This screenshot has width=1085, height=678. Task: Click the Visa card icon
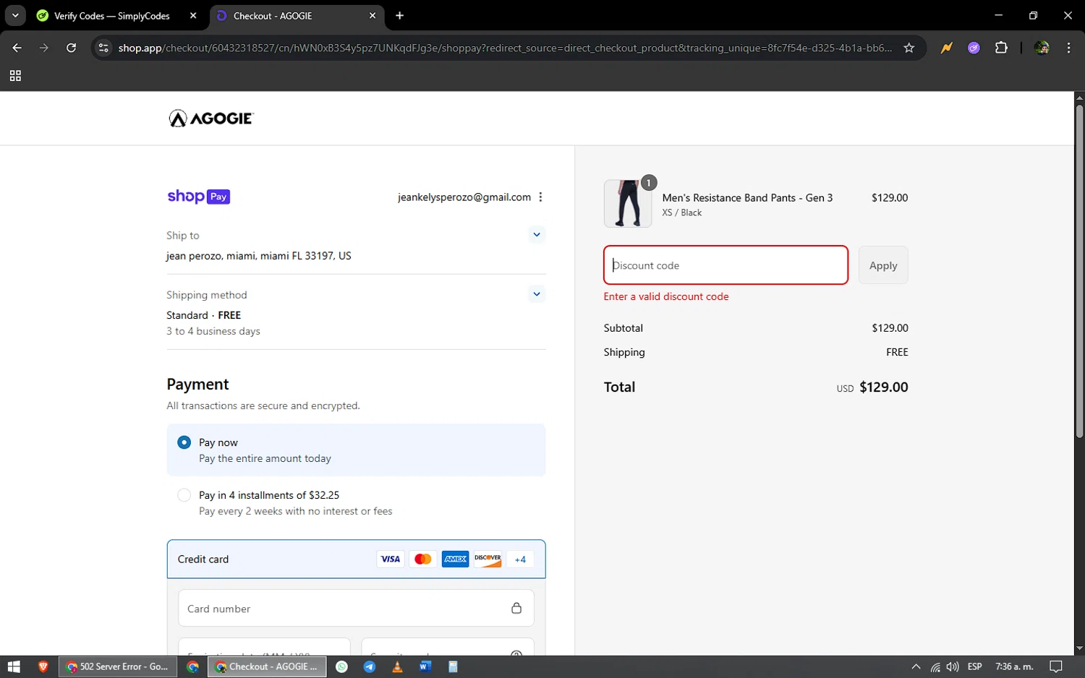pyautogui.click(x=391, y=559)
